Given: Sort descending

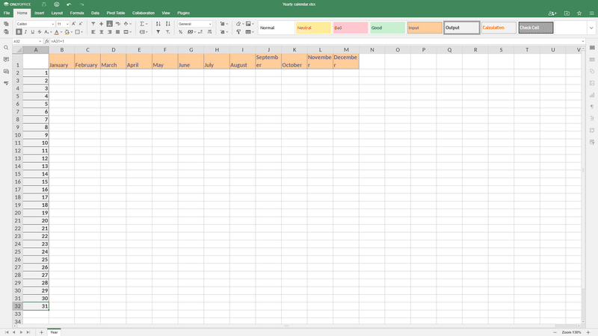Looking at the screenshot, I should [x=167, y=24].
